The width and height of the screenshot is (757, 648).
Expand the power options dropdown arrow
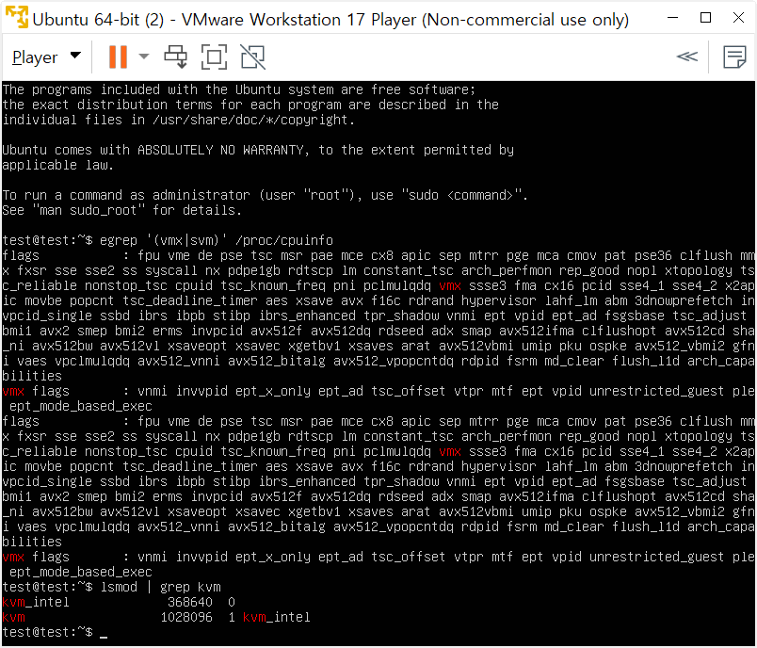pos(144,57)
